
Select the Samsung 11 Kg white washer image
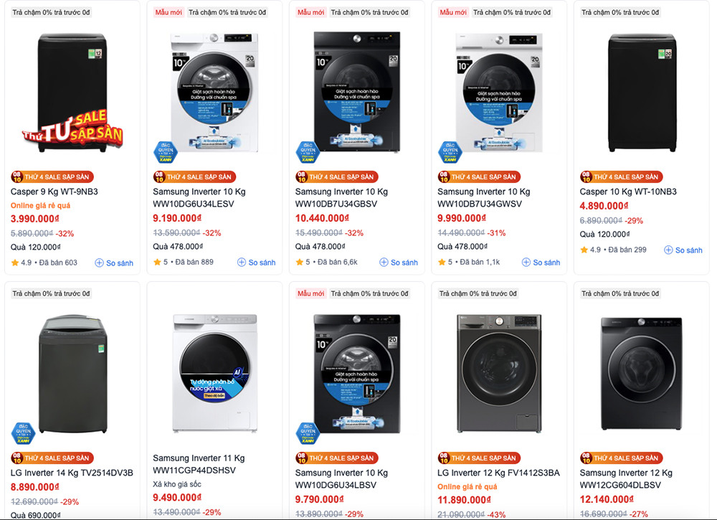(x=214, y=374)
